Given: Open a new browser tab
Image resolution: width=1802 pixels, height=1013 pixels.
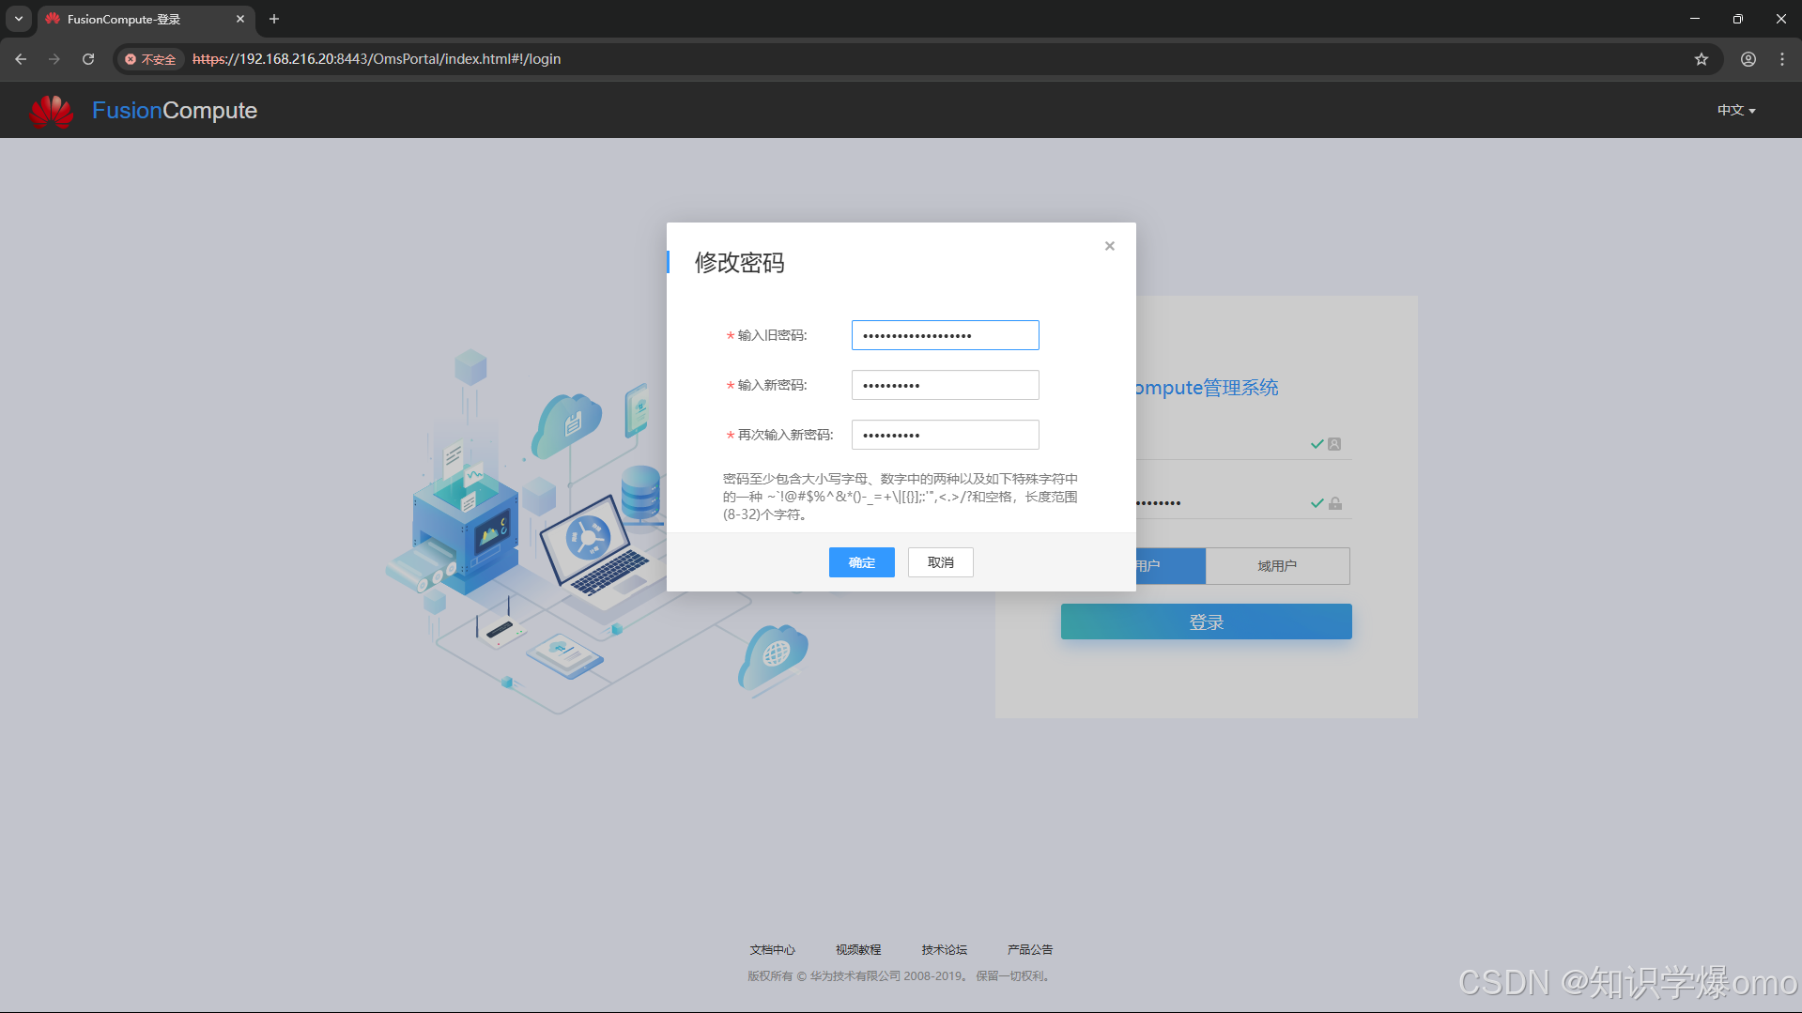Looking at the screenshot, I should coord(274,19).
